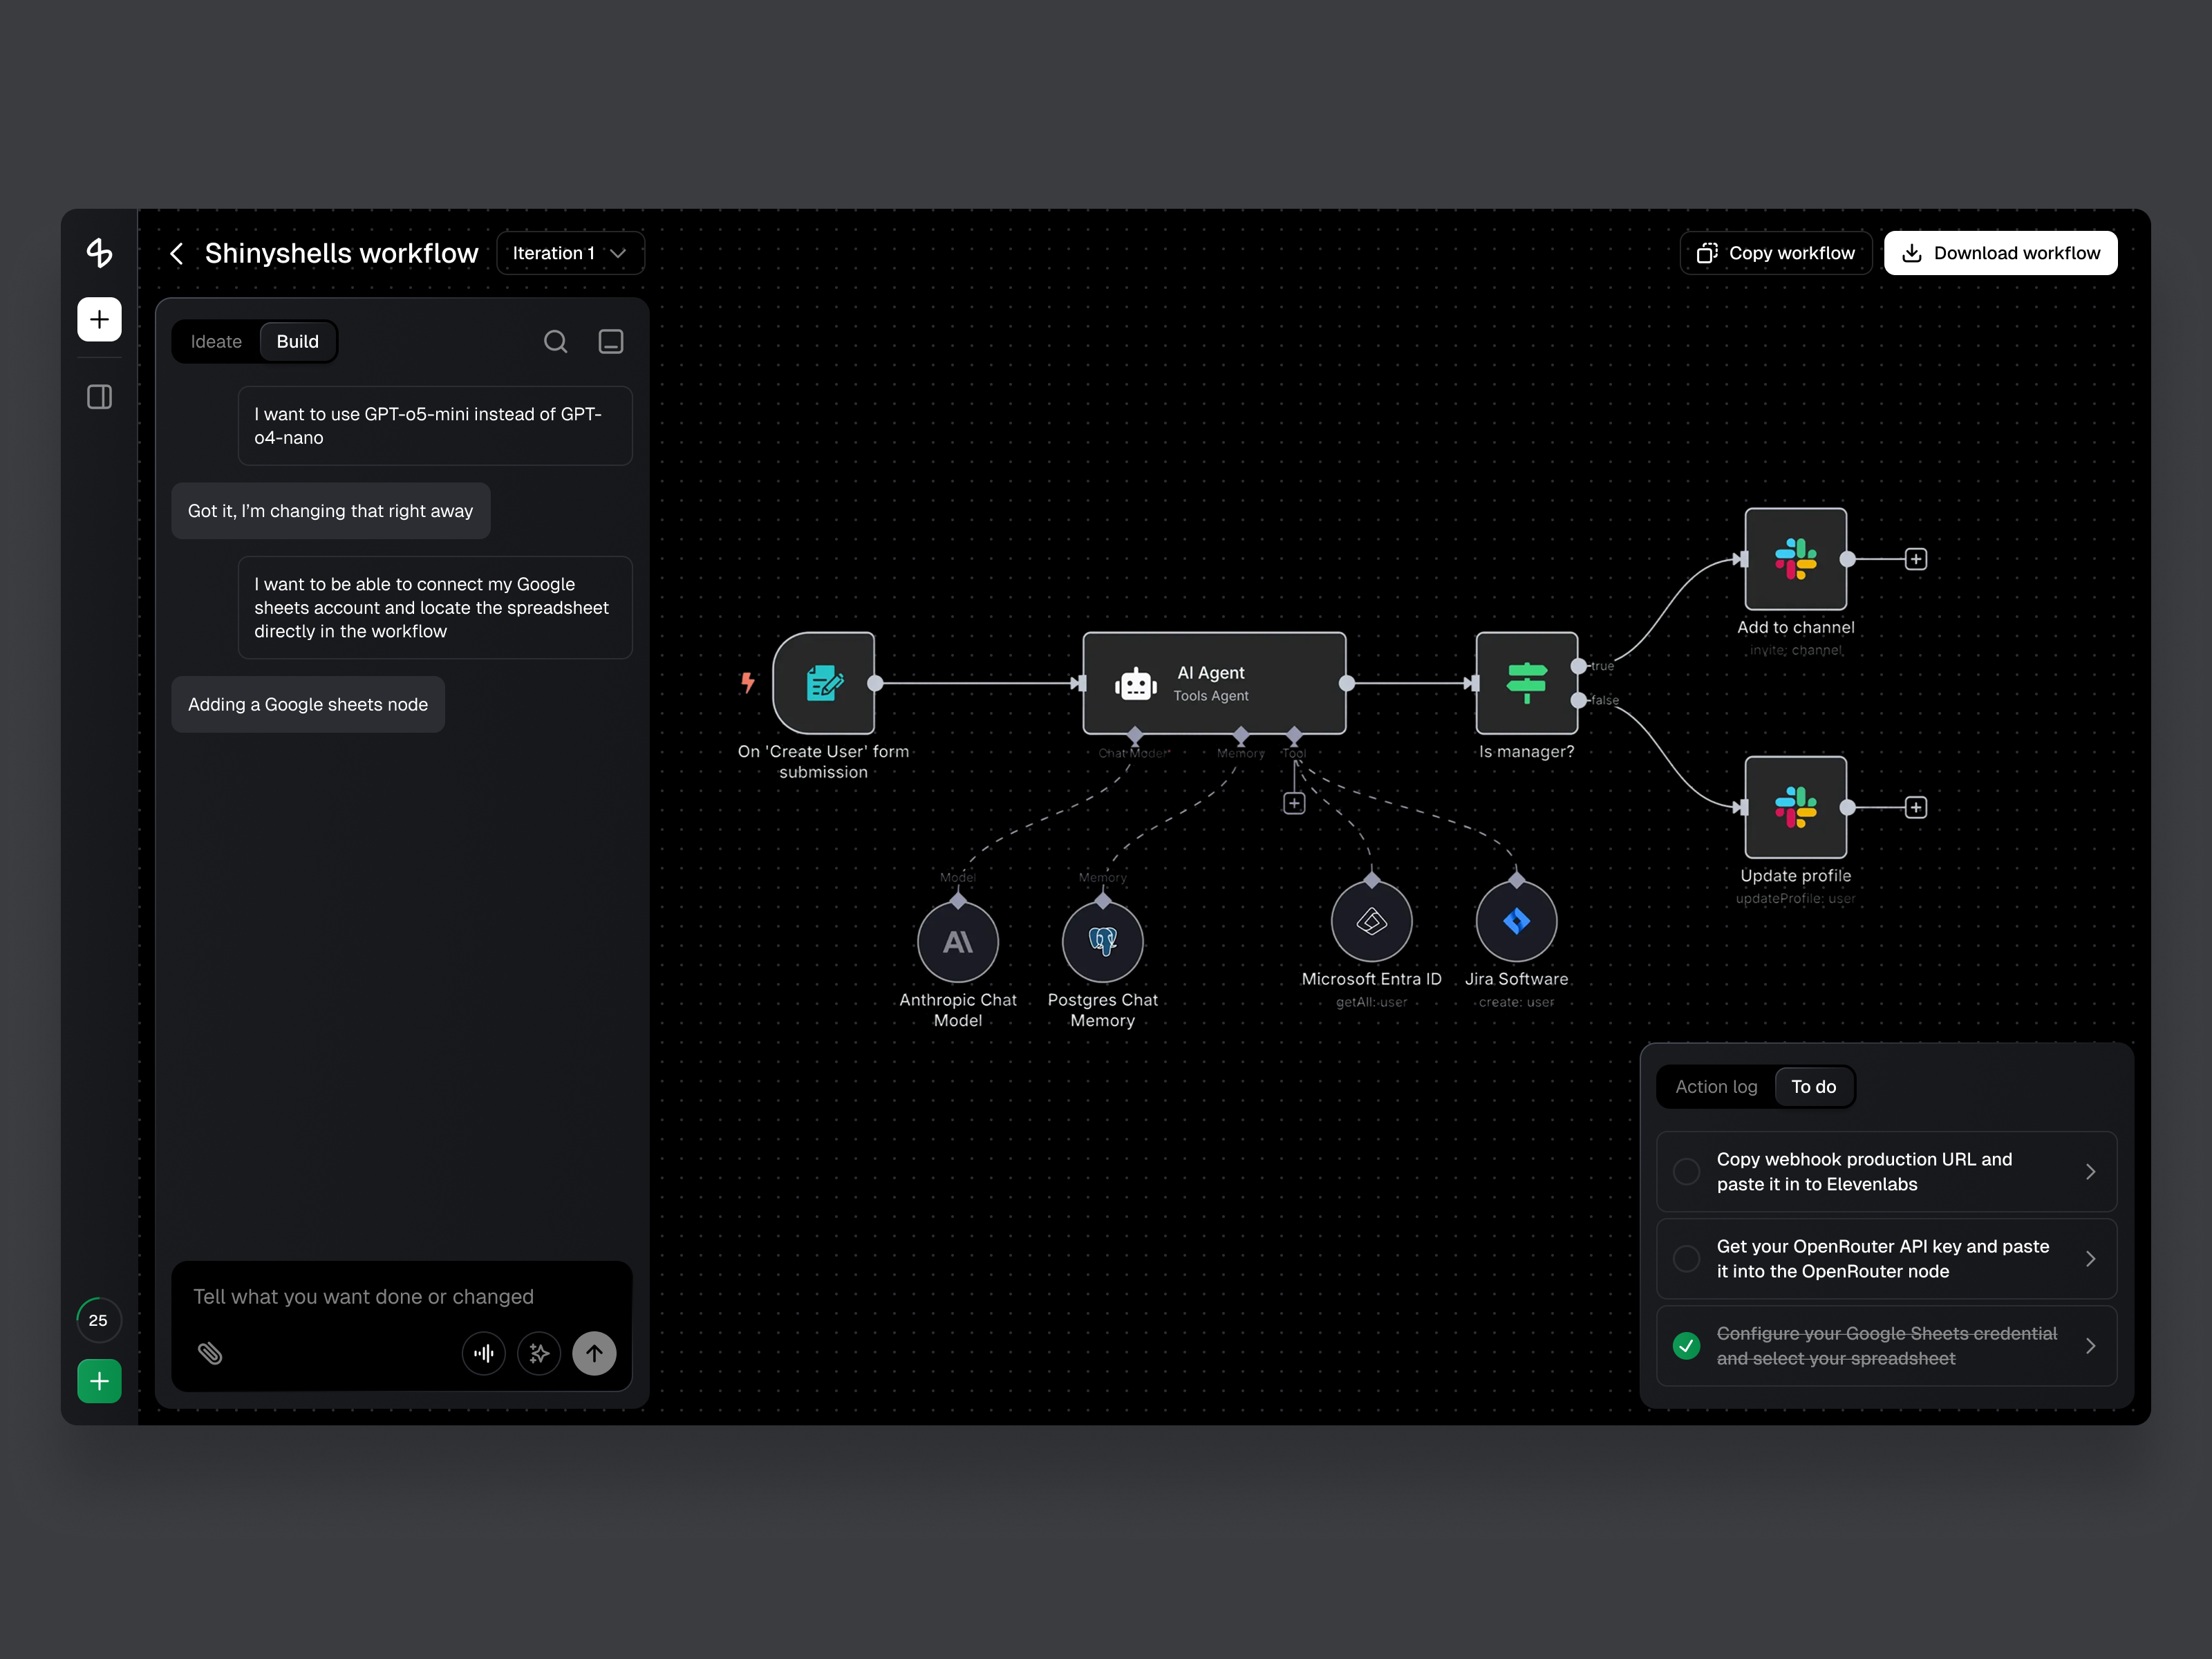Mark the OpenRouter API key task complete
The image size is (2212, 1659).
point(1686,1259)
